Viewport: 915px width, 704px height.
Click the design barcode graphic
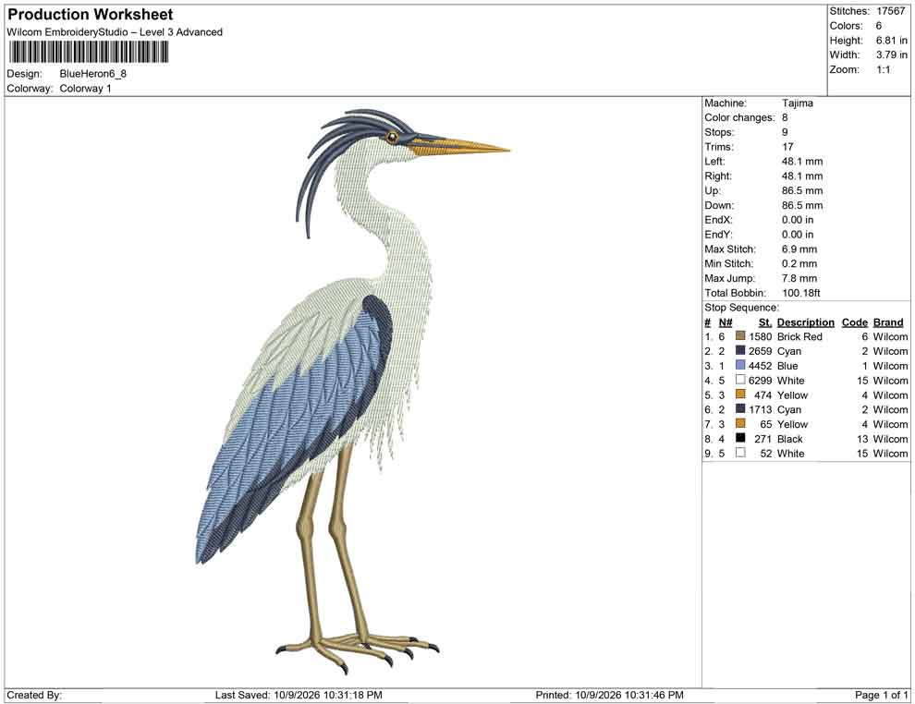pos(88,53)
